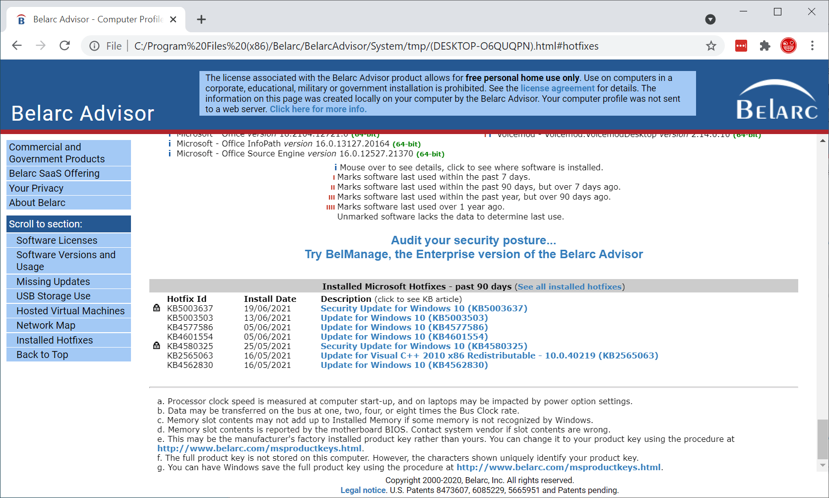
Task: Click the Try BelManage Enterprise version link
Action: (473, 254)
